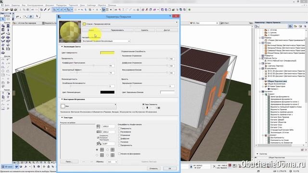Click the Open file folder icon
The width and height of the screenshot is (308, 173).
coord(7,10)
